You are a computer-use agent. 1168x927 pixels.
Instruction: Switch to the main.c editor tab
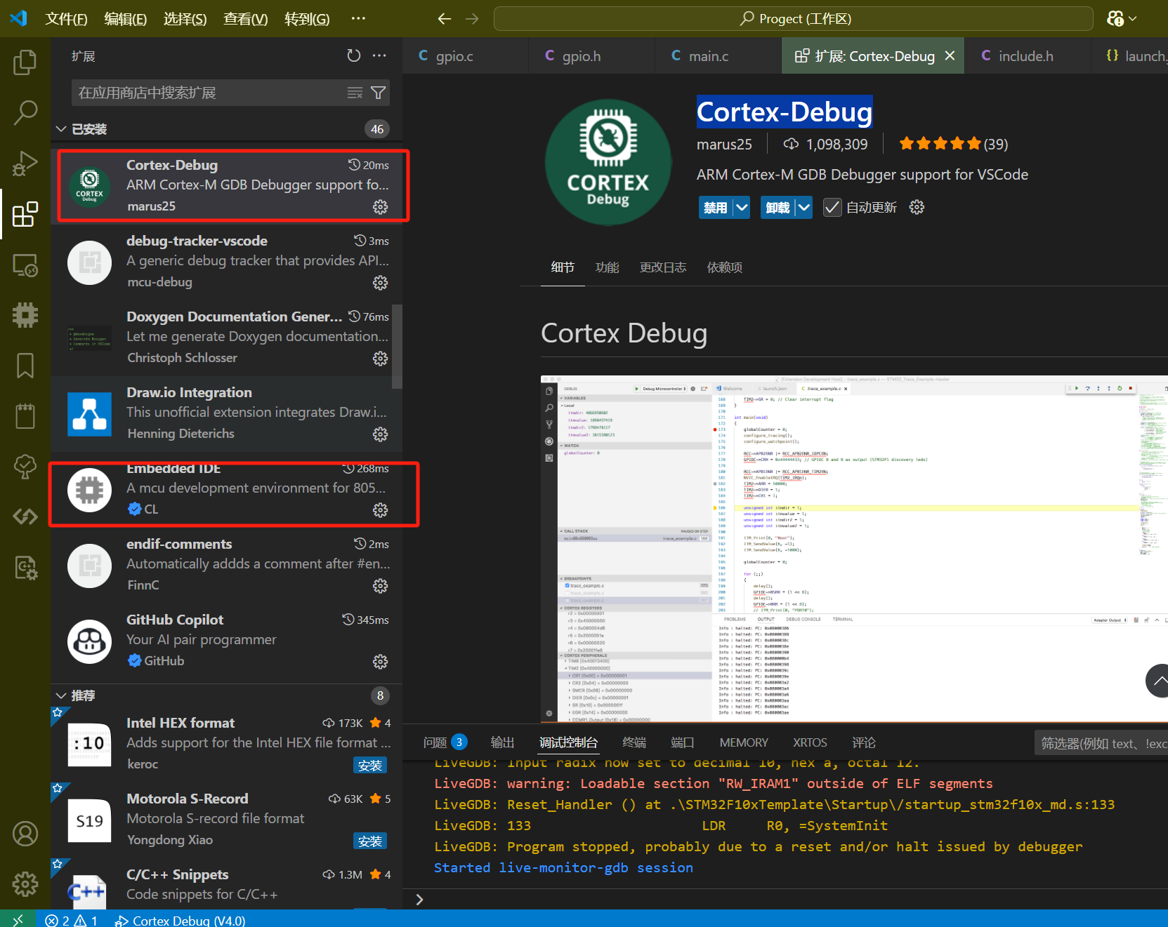click(708, 56)
